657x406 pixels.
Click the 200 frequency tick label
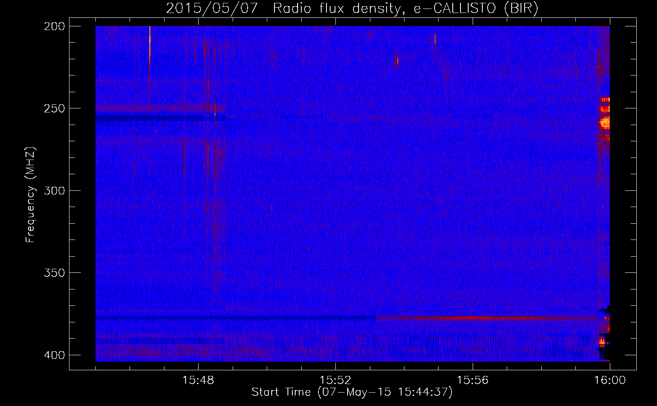54,26
